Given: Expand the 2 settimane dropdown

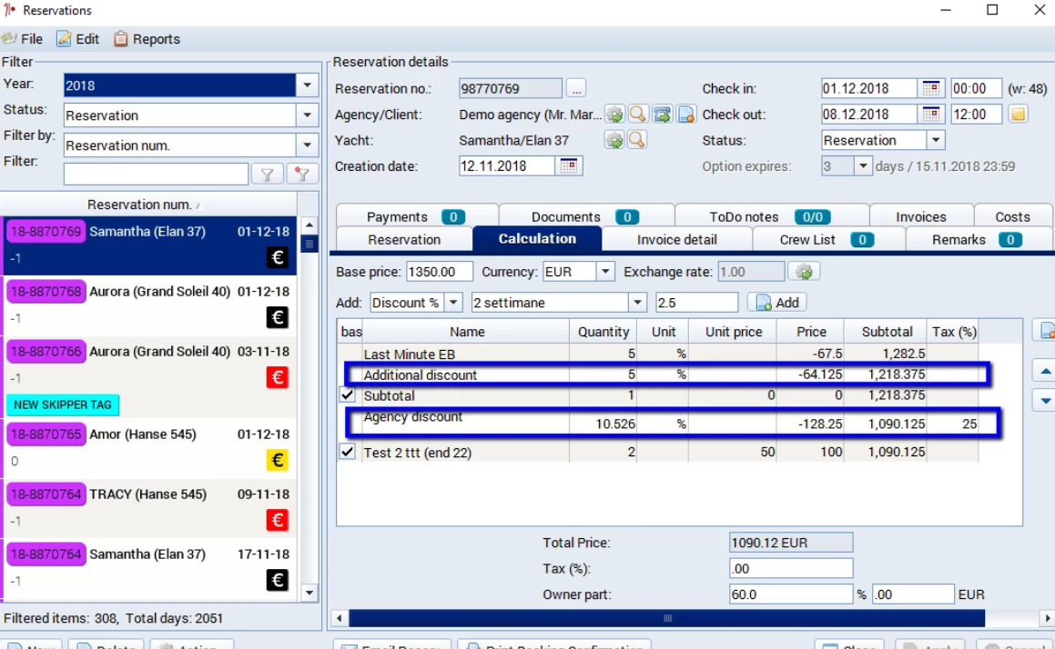Looking at the screenshot, I should click(x=637, y=303).
